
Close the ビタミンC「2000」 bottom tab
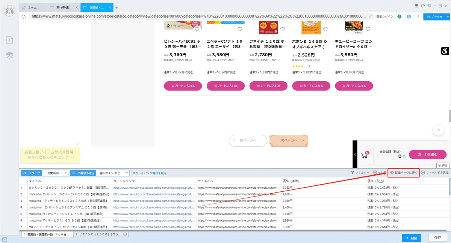[x=125, y=234]
